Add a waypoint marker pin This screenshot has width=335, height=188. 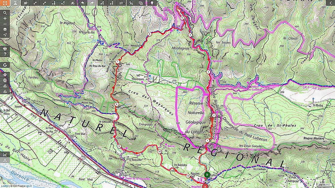click(x=152, y=3)
